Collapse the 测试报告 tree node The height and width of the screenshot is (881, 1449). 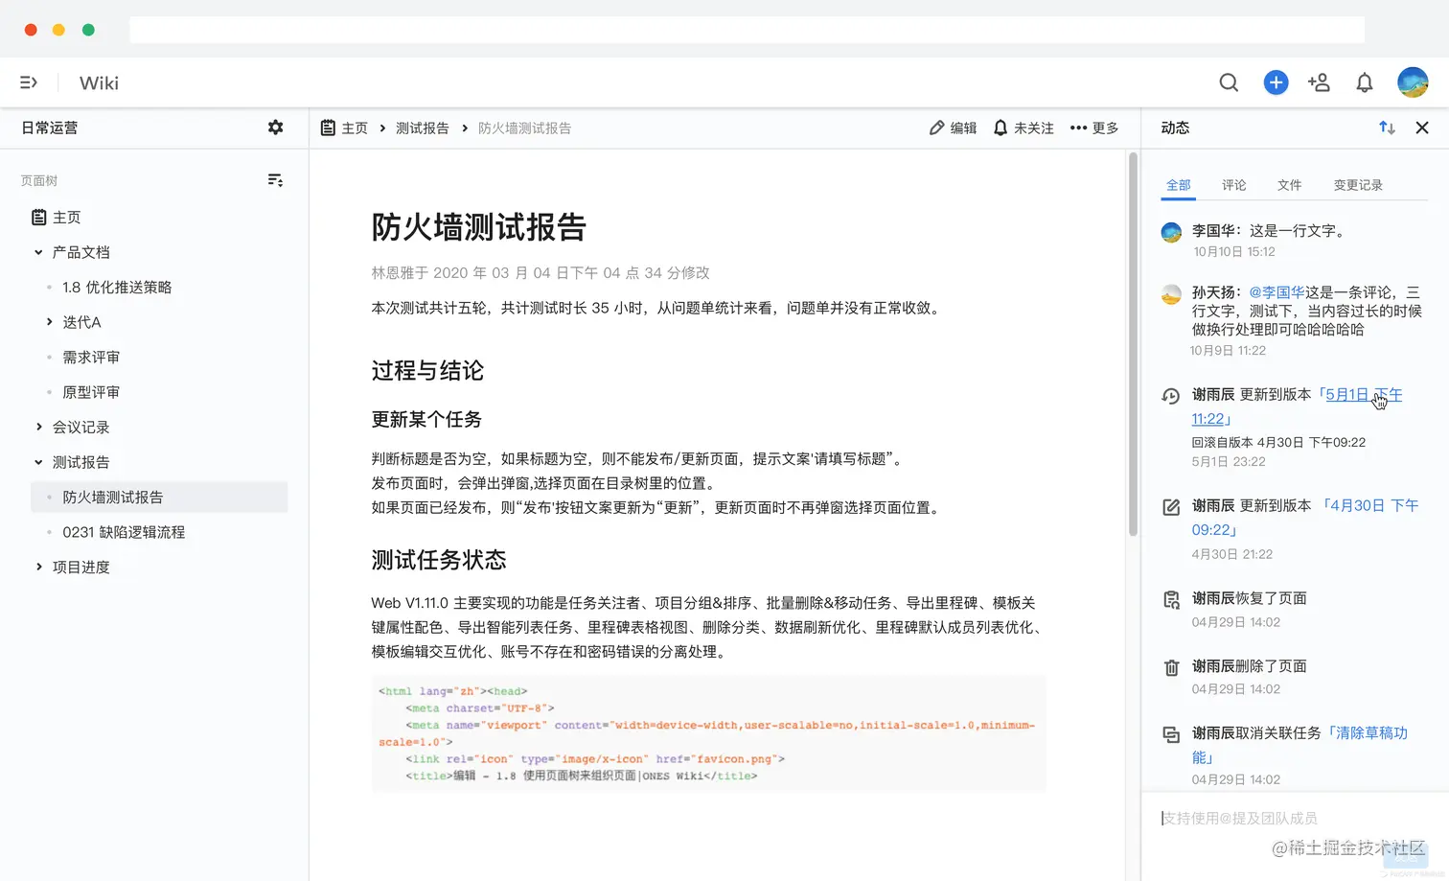click(x=38, y=462)
